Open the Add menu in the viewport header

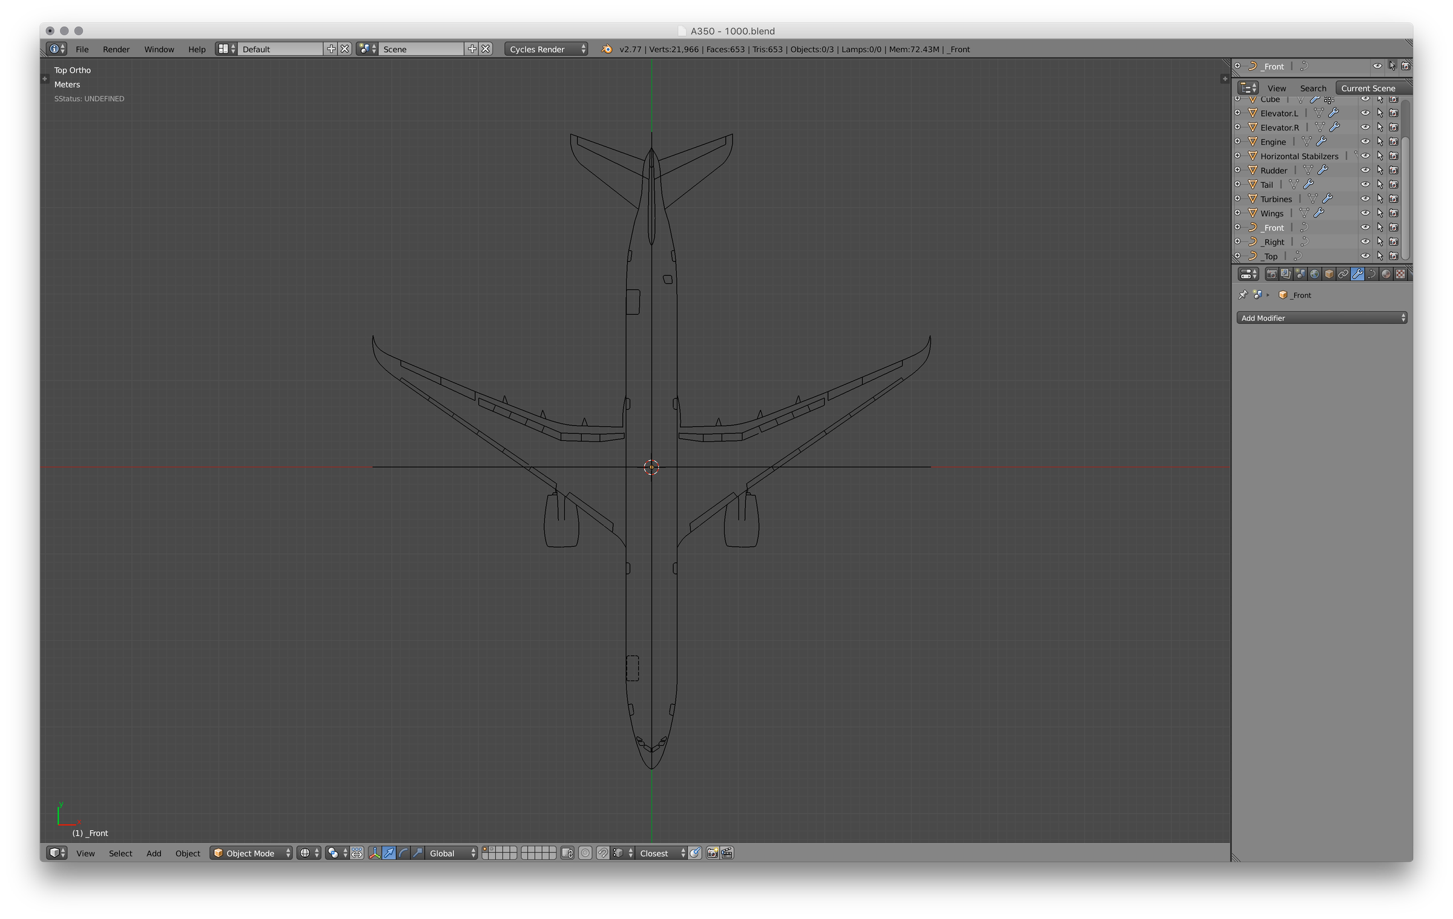pos(154,853)
